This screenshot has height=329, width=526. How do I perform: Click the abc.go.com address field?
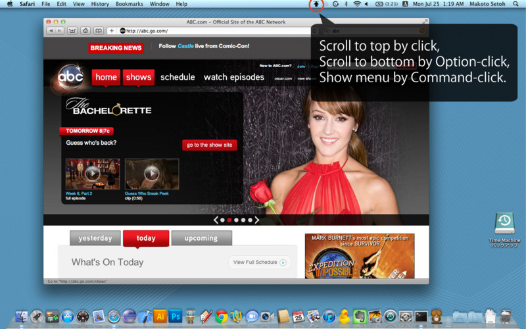[215, 31]
